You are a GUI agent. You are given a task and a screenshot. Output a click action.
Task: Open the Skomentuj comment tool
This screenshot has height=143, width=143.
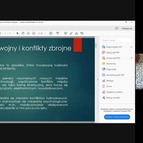pyautogui.click(x=109, y=64)
